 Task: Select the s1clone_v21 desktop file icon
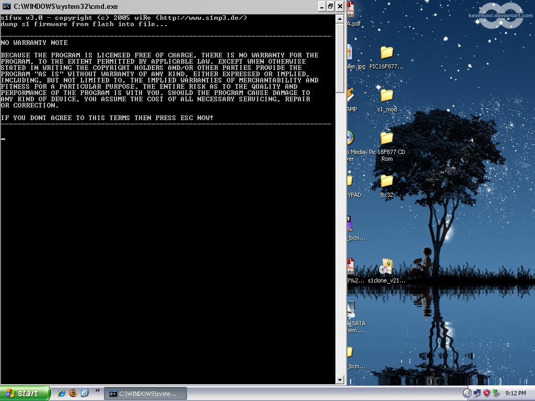click(387, 271)
